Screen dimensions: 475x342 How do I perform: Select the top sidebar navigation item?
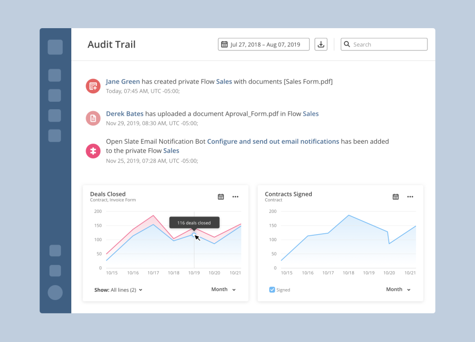pos(55,47)
